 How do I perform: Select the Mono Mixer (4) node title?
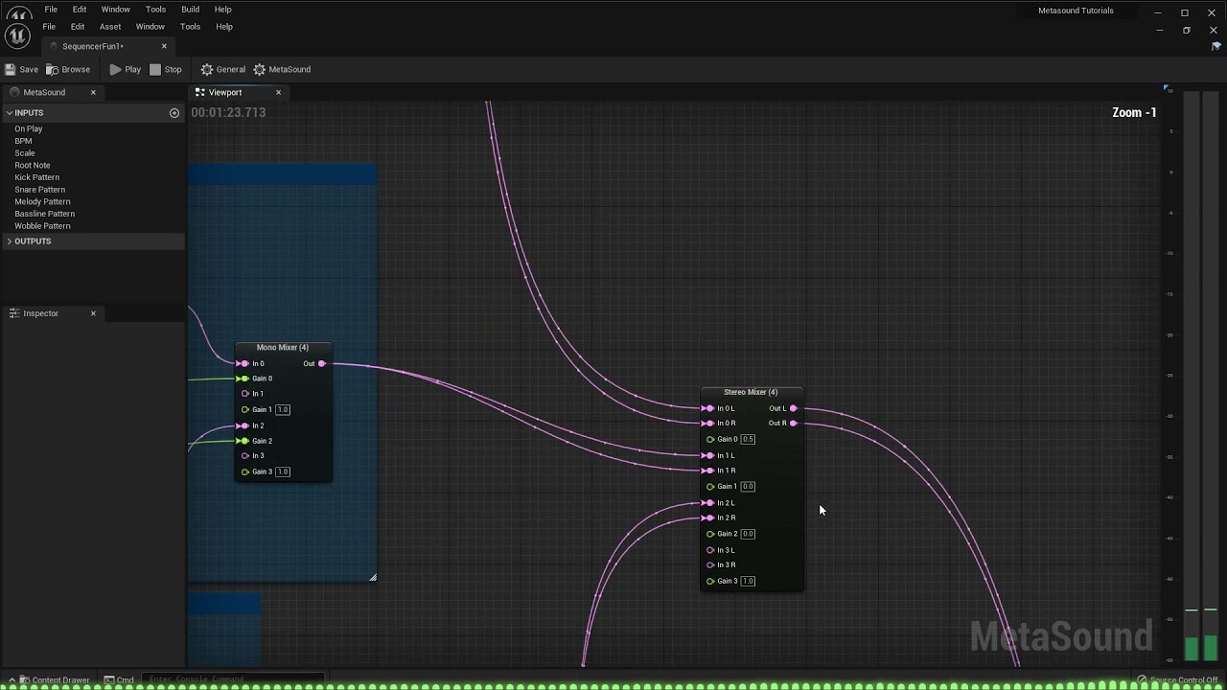[x=283, y=347]
